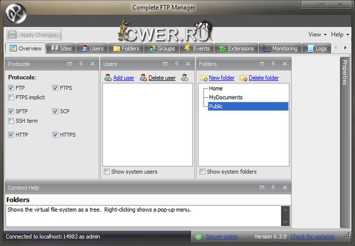Click the window resize grip in status bar
This screenshot has width=355, height=246.
[347, 236]
